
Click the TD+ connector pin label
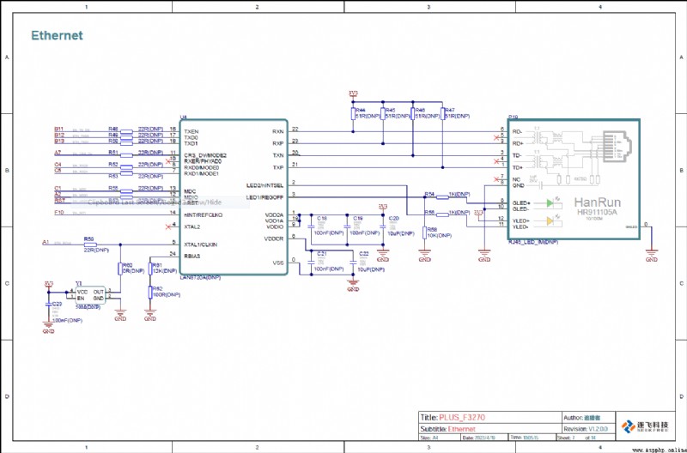[x=518, y=167]
